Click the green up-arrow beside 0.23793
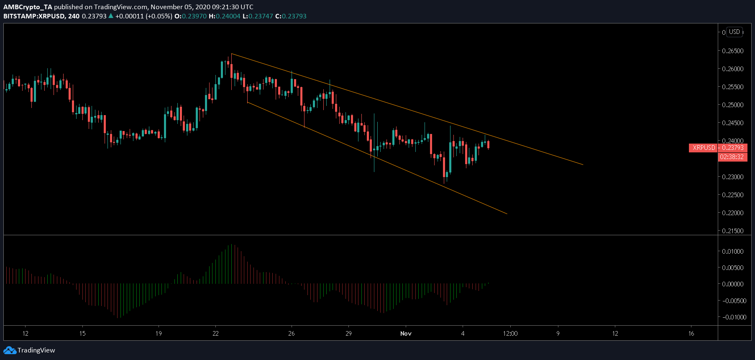This screenshot has width=755, height=360. [111, 16]
